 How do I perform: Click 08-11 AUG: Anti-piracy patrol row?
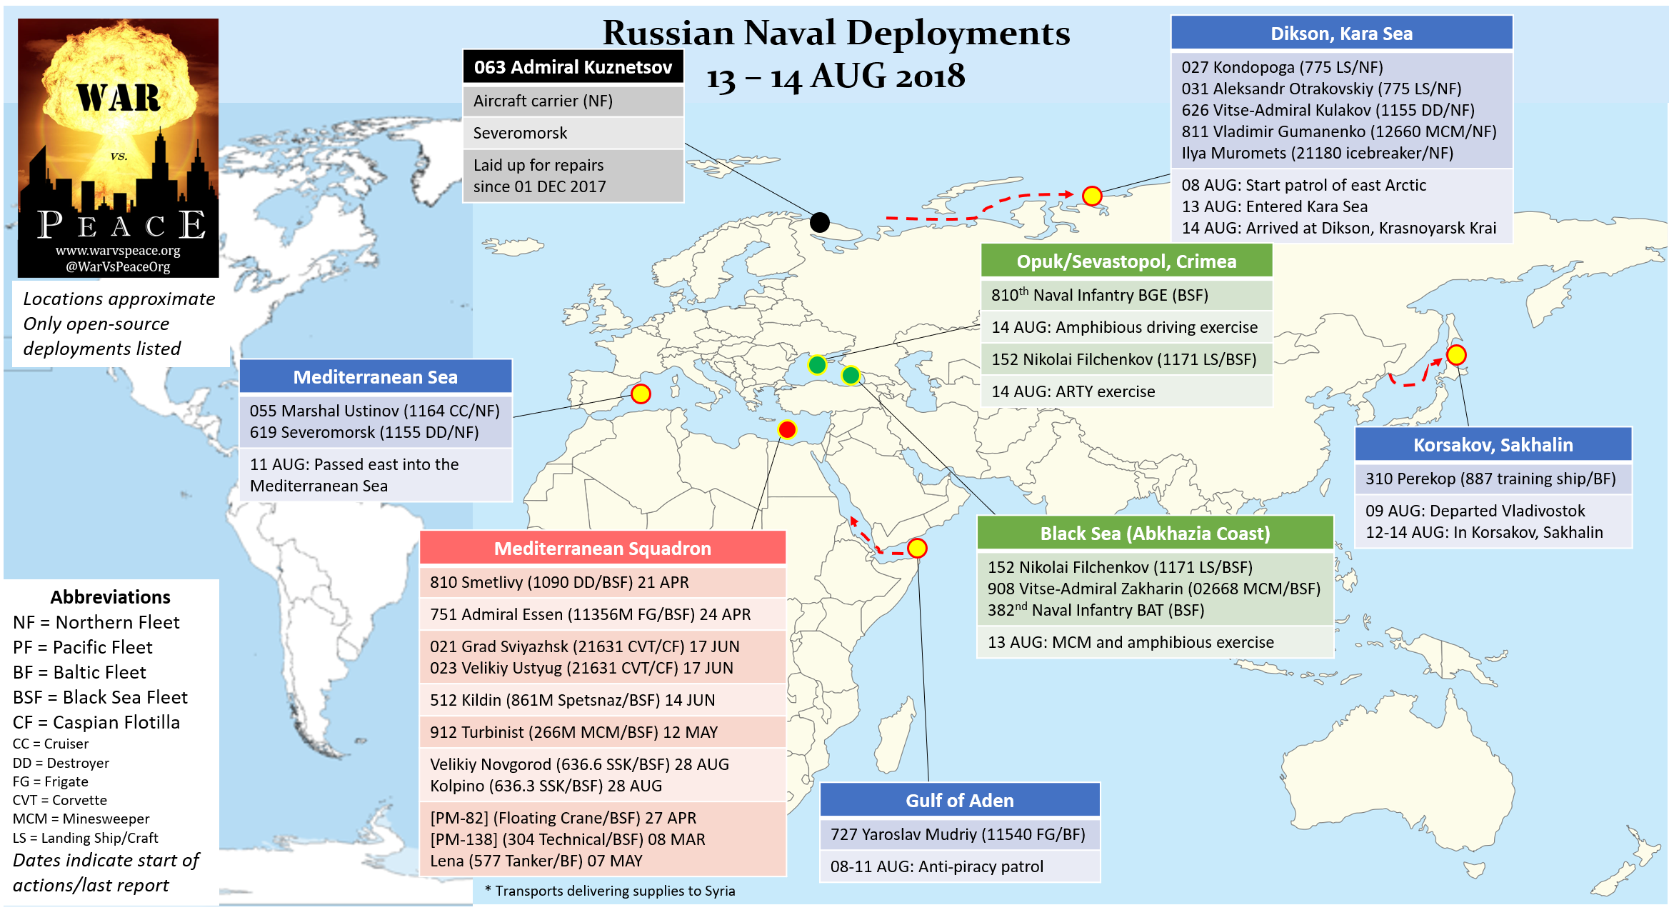(x=960, y=866)
